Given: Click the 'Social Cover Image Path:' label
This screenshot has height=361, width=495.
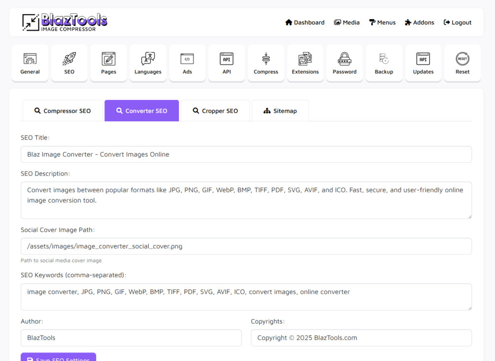Looking at the screenshot, I should (58, 230).
